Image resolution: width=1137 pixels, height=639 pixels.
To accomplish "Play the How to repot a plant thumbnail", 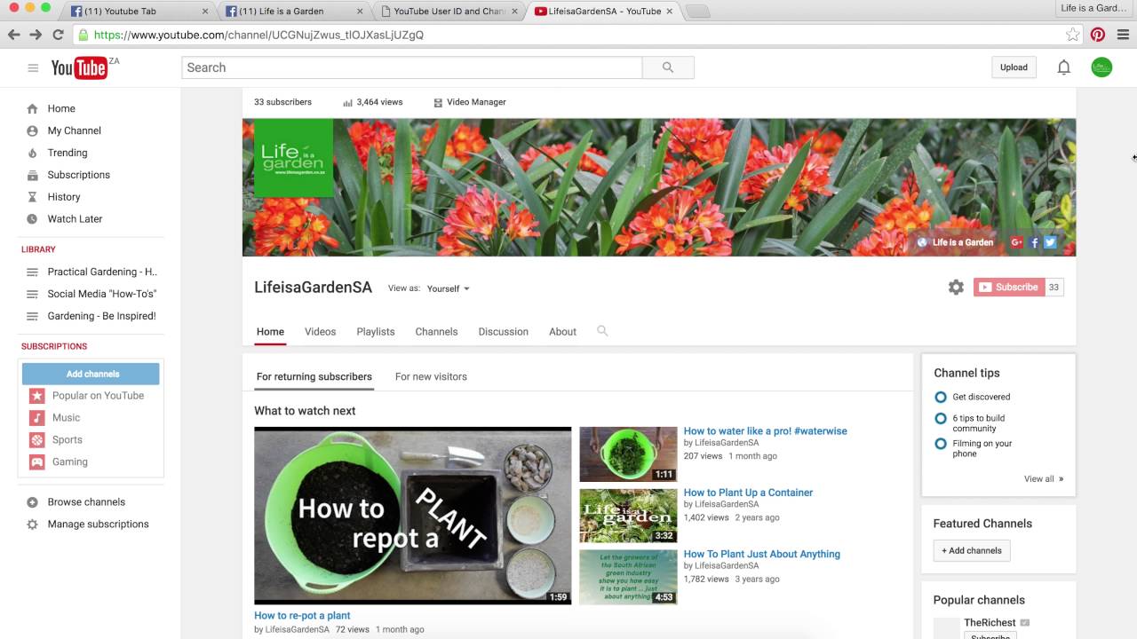I will pos(413,516).
